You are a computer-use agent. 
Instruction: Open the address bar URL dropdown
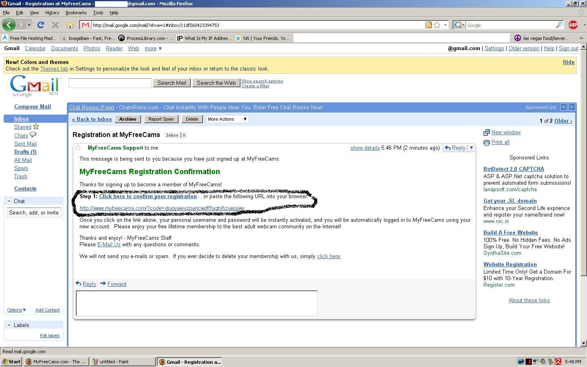pos(445,25)
